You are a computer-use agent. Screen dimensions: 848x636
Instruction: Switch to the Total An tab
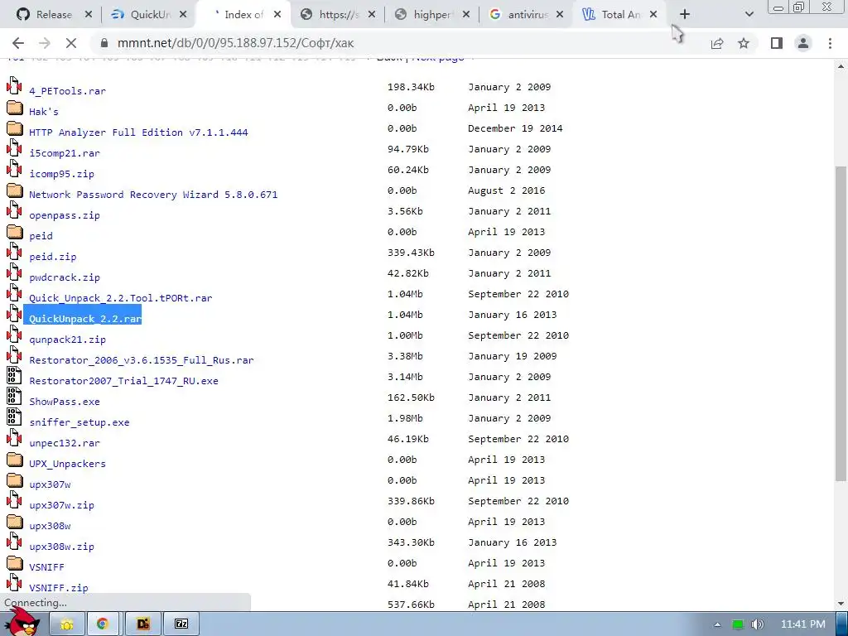pyautogui.click(x=620, y=15)
